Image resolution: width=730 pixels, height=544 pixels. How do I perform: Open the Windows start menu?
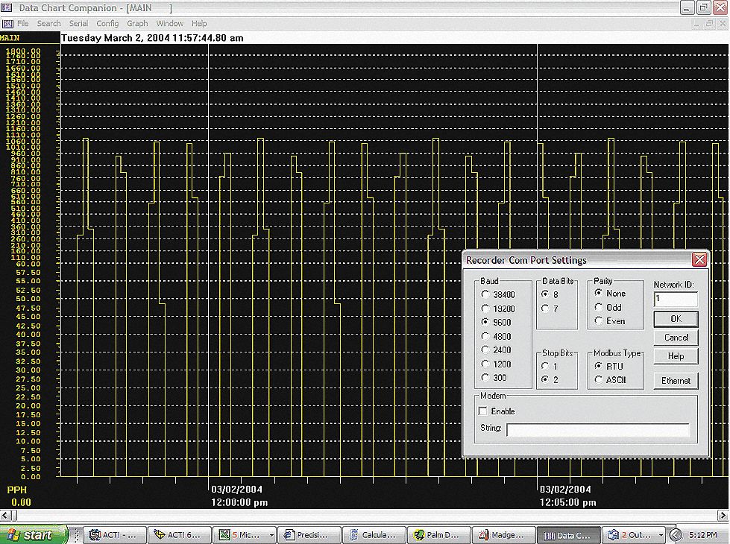(34, 535)
